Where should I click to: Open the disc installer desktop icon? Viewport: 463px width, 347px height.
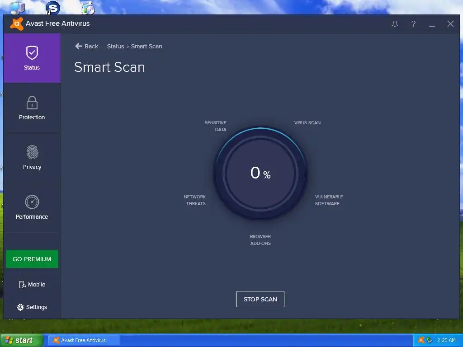[88, 8]
